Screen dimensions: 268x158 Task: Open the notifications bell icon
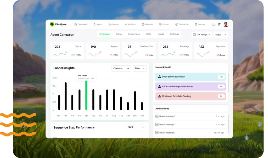tap(219, 24)
